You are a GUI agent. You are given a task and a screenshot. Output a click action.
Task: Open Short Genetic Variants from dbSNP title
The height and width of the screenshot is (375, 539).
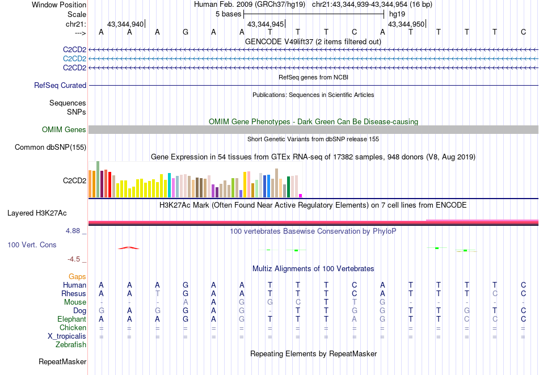pos(313,139)
